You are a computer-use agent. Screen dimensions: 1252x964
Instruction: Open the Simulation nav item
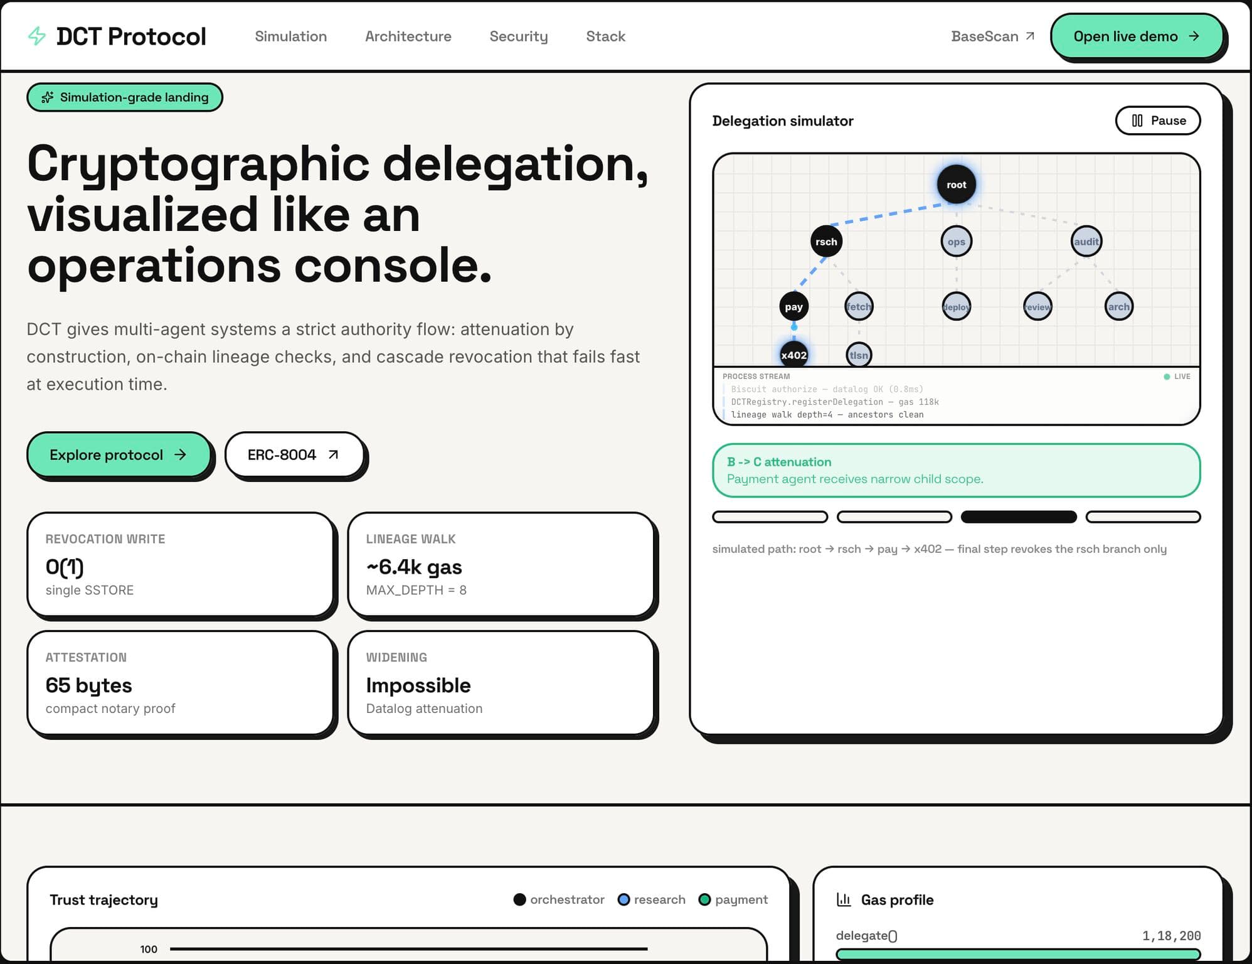point(290,36)
